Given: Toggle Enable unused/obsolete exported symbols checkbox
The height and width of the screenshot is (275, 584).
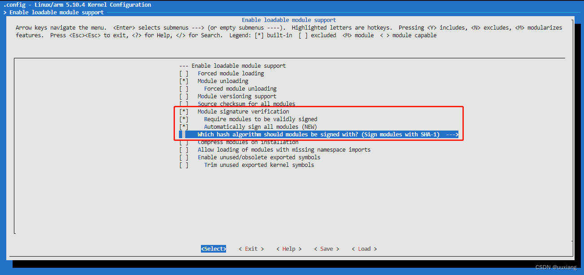Looking at the screenshot, I should coord(184,157).
